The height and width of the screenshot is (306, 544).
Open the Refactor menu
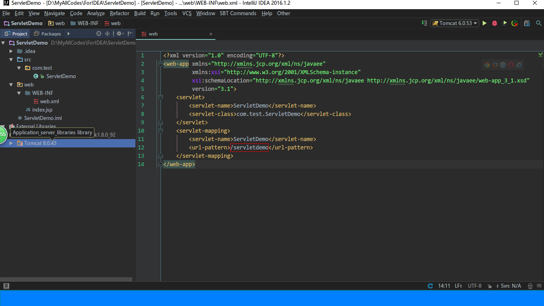(119, 13)
